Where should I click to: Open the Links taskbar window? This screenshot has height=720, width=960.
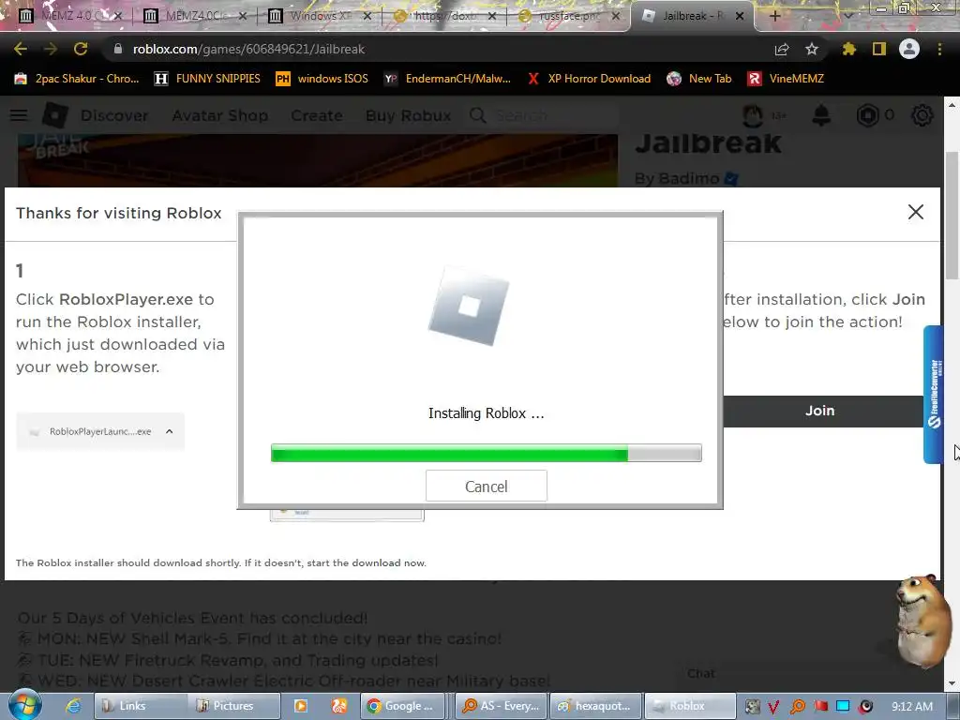(x=141, y=706)
